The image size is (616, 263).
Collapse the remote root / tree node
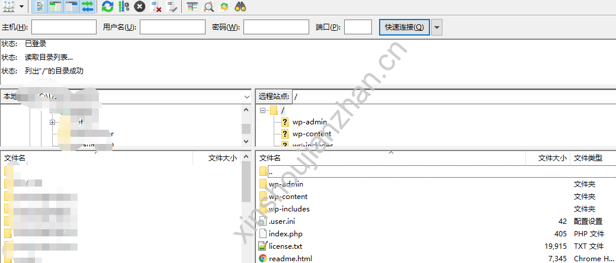[x=263, y=111]
